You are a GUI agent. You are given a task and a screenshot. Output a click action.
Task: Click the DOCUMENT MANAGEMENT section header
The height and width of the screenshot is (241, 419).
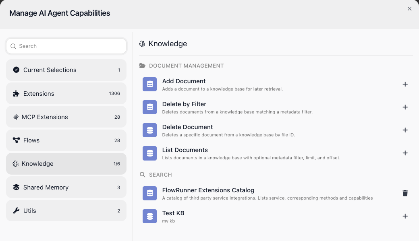(186, 66)
